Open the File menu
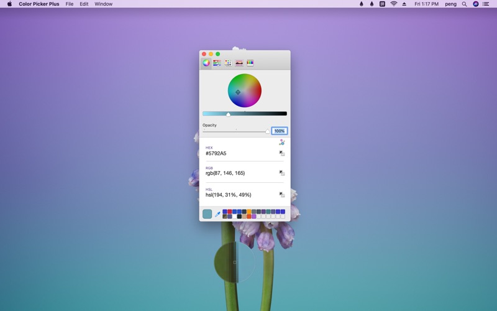The height and width of the screenshot is (311, 497). point(70,4)
